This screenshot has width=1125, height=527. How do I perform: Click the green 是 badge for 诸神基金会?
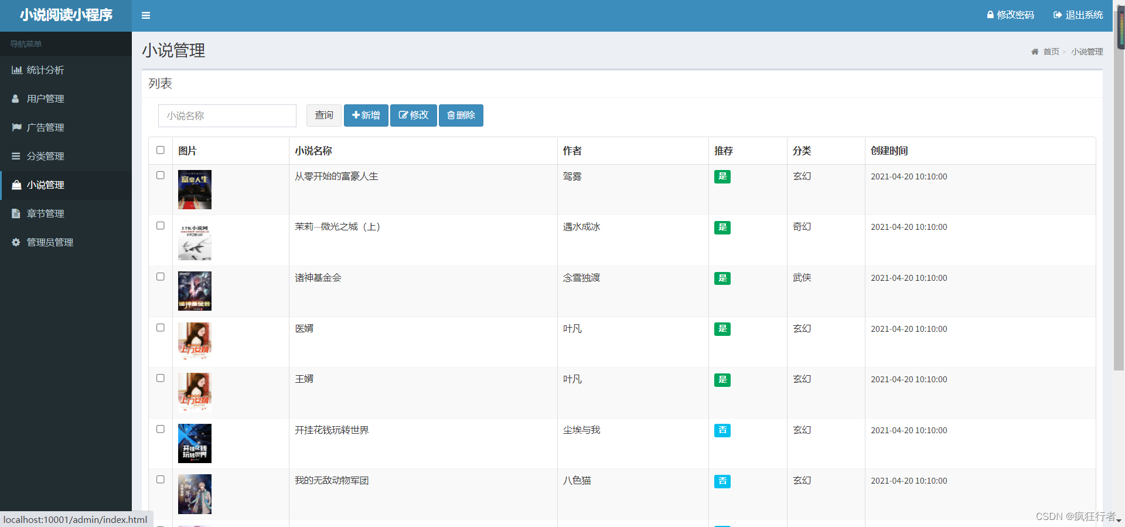tap(722, 278)
